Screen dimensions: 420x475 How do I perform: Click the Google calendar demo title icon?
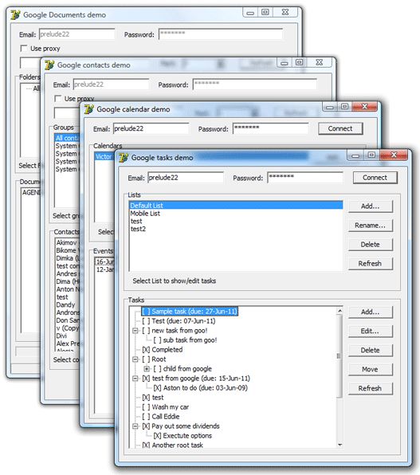click(88, 109)
